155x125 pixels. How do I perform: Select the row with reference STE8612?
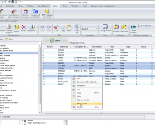click(x=99, y=71)
